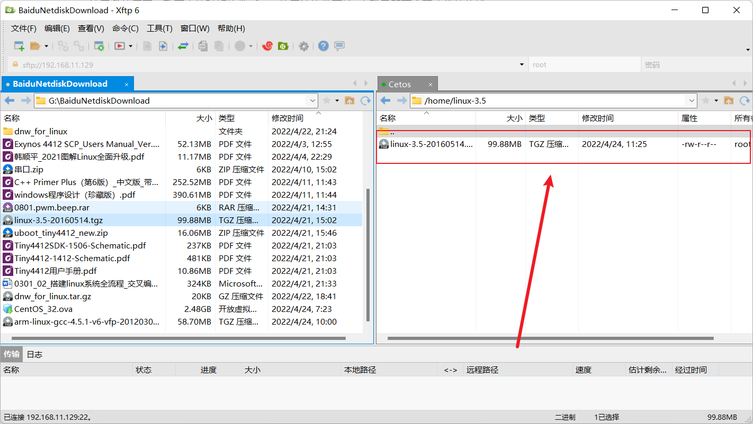The height and width of the screenshot is (424, 753).
Task: Switch to the 日志 log tab
Action: coord(34,354)
